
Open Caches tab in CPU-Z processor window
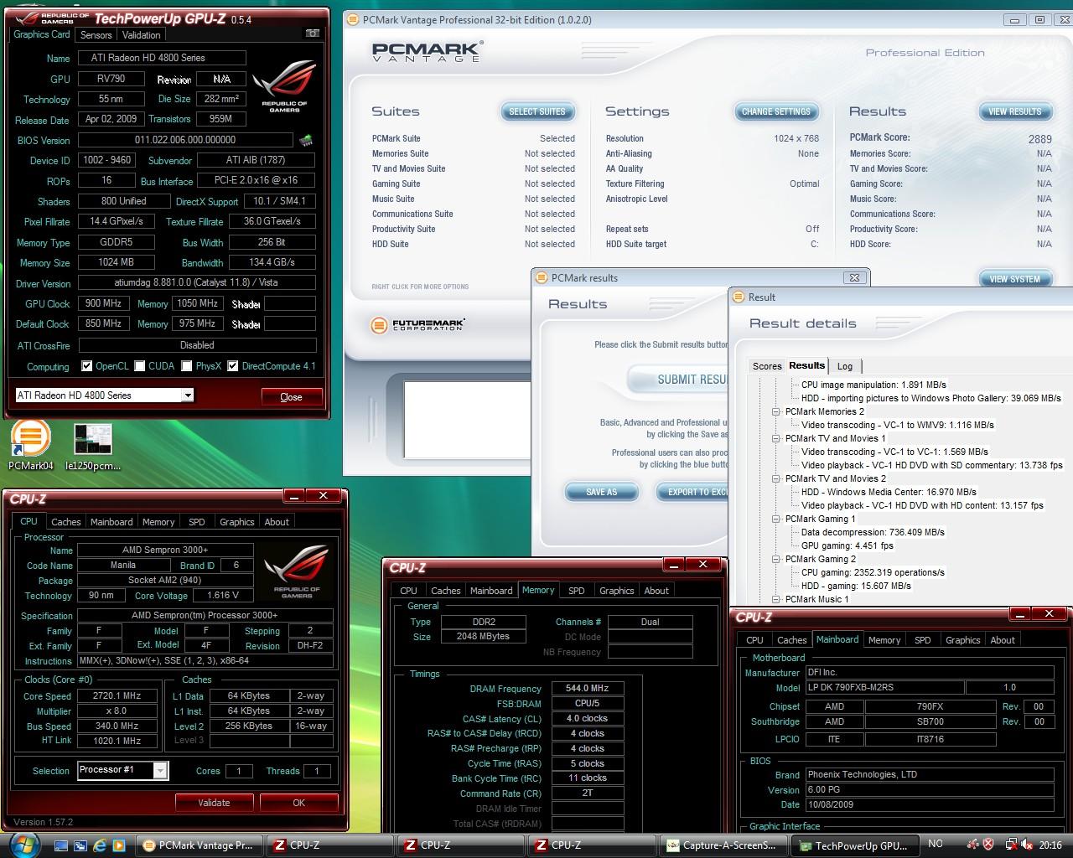coord(66,522)
